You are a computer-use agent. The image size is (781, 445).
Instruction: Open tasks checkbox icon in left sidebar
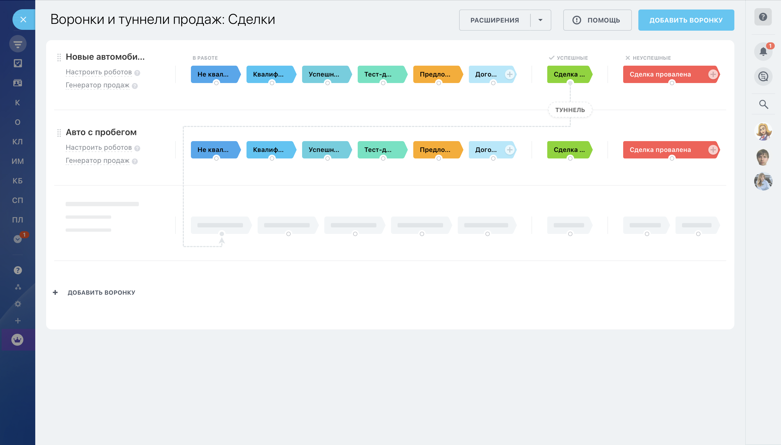click(x=18, y=63)
